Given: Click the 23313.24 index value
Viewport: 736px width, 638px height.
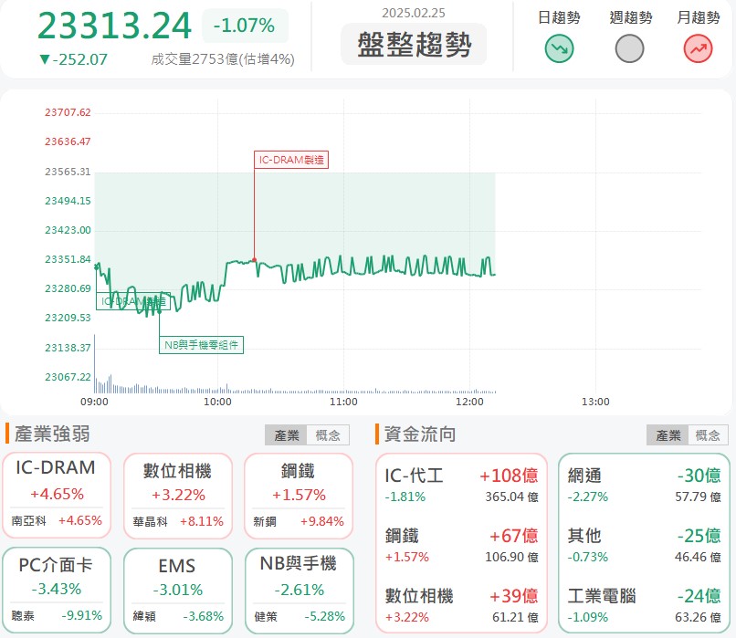Looking at the screenshot, I should [115, 26].
